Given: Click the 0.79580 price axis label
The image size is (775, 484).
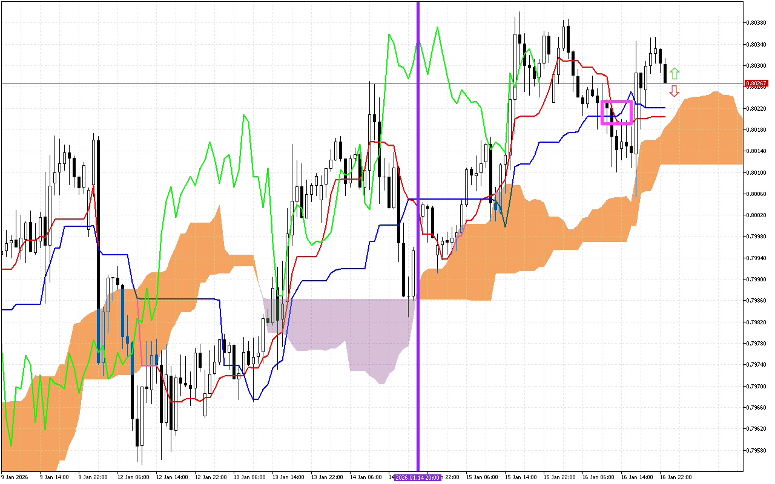Looking at the screenshot, I should [757, 450].
